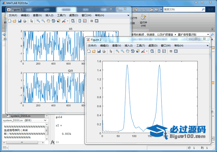The image size is (217, 152).
Task: Insert Legend icon in Figure 1
Action: 85,21
